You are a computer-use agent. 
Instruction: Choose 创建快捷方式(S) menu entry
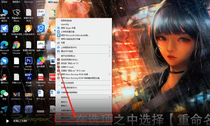84,111
